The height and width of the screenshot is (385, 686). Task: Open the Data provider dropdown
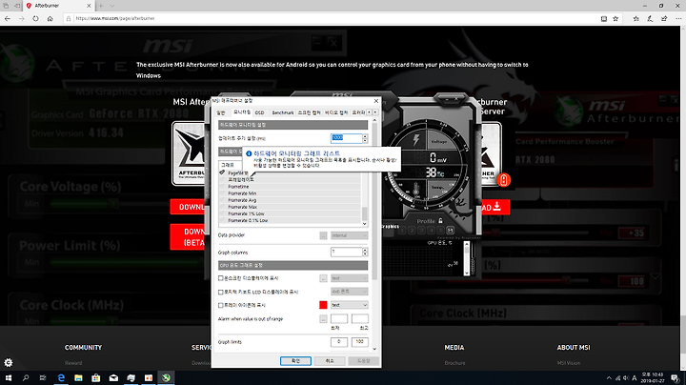pos(349,235)
